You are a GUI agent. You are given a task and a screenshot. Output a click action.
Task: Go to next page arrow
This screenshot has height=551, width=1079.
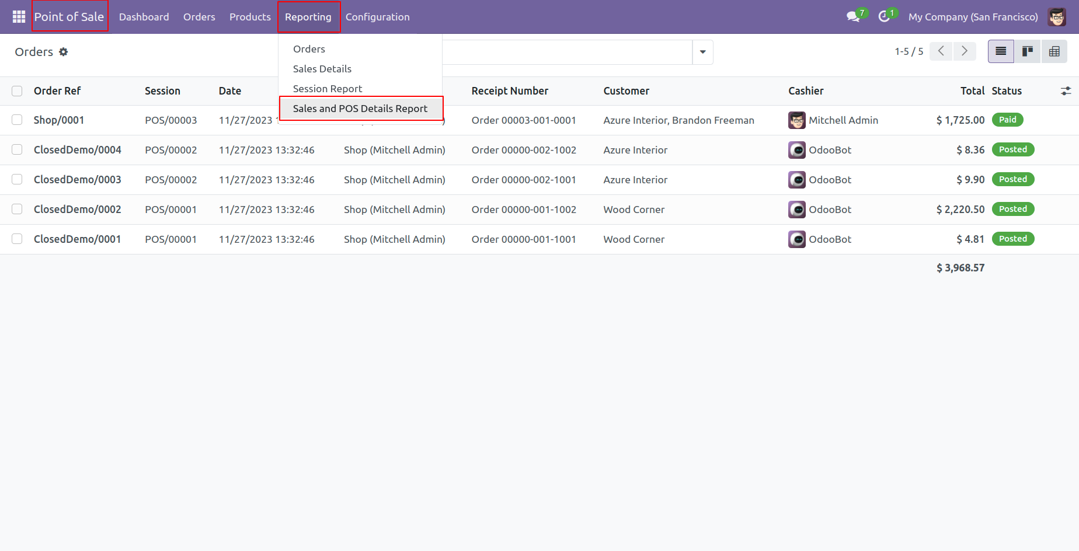tap(965, 51)
